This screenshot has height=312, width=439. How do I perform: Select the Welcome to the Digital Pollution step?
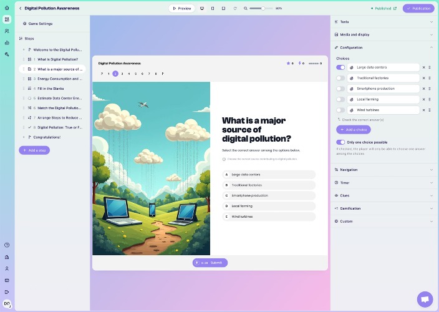(52, 50)
